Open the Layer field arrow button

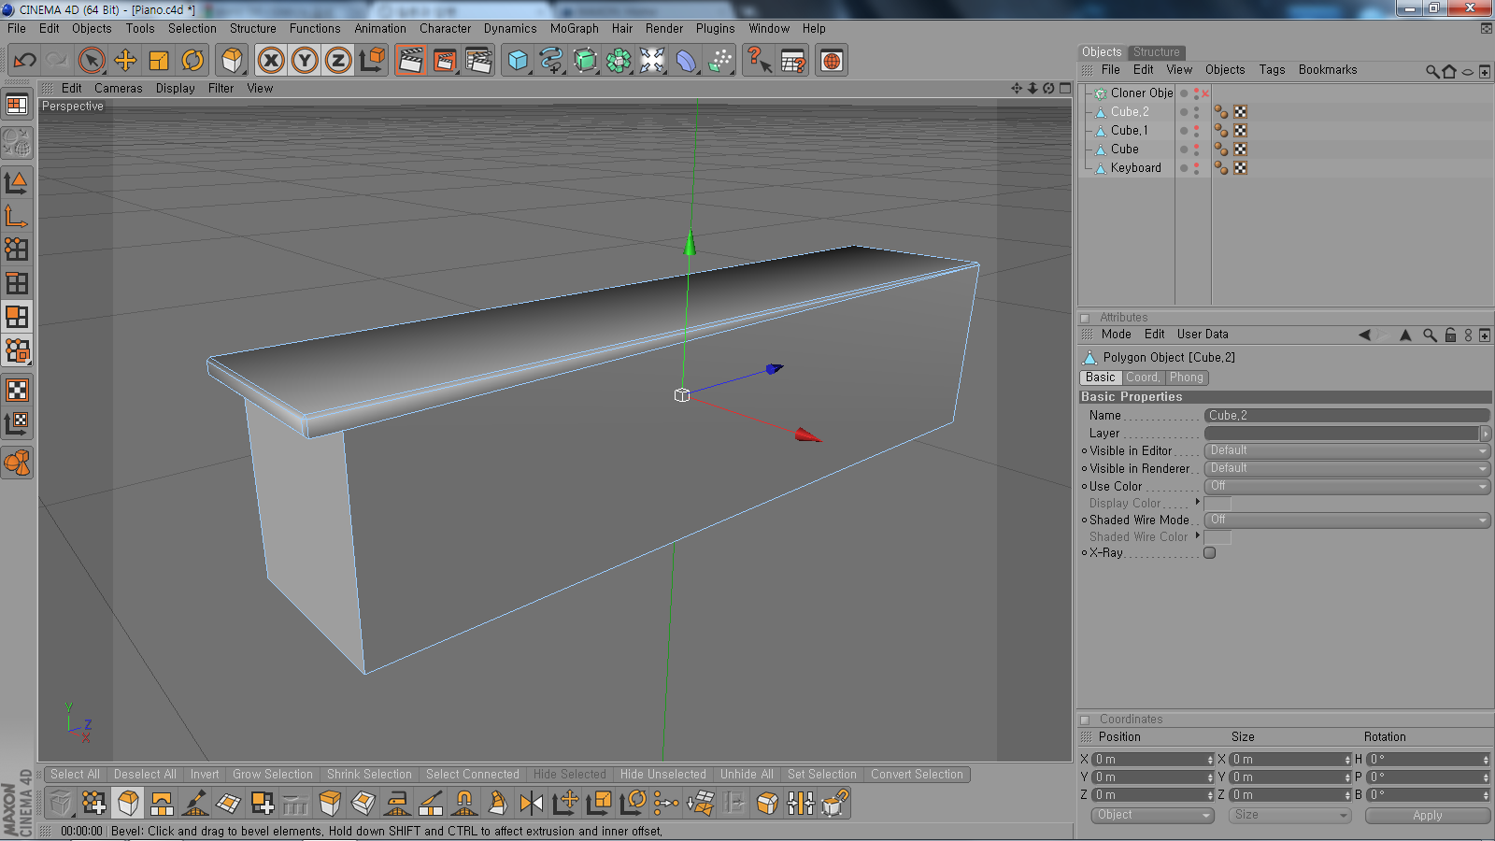[1486, 434]
